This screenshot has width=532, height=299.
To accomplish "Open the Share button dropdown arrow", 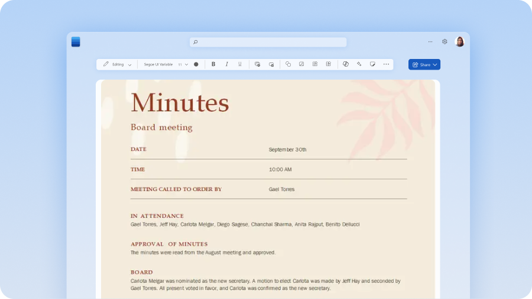I will (435, 65).
